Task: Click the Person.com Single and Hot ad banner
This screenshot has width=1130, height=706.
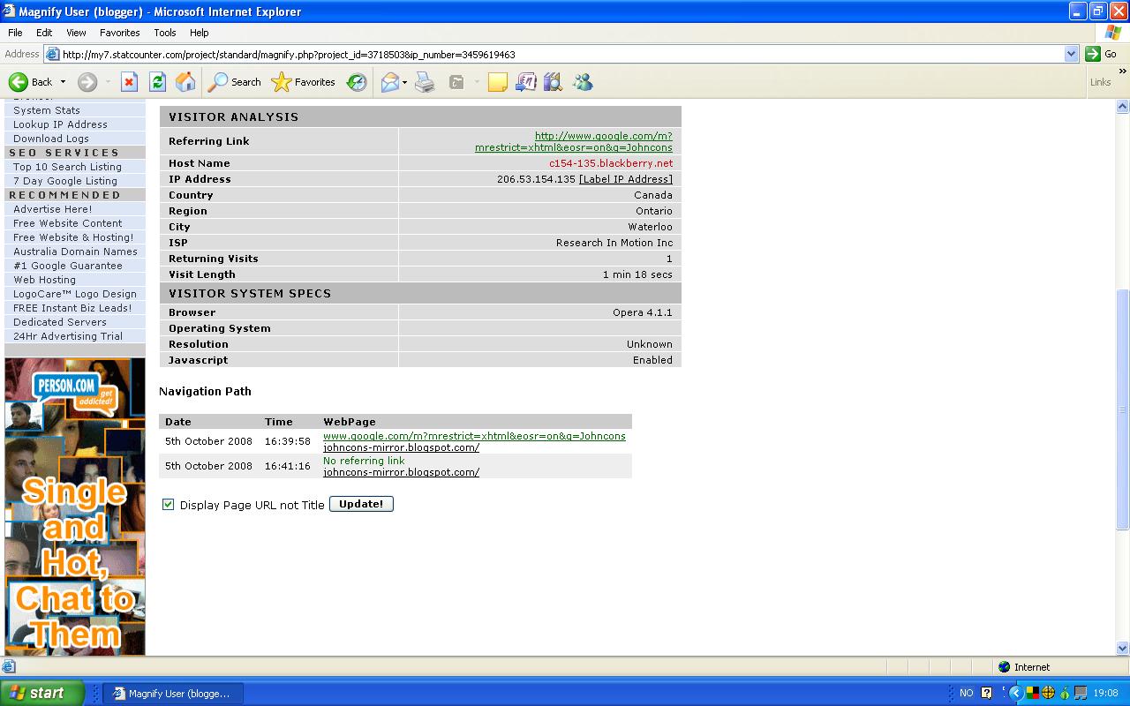Action: (x=75, y=507)
